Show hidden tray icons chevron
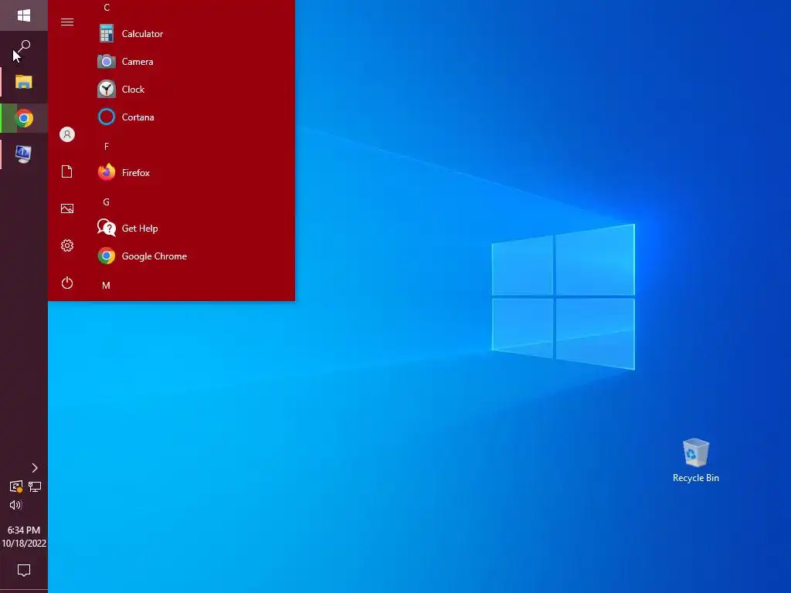 (x=34, y=468)
